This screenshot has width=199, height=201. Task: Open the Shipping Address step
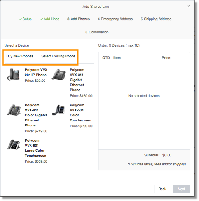tap(156, 19)
